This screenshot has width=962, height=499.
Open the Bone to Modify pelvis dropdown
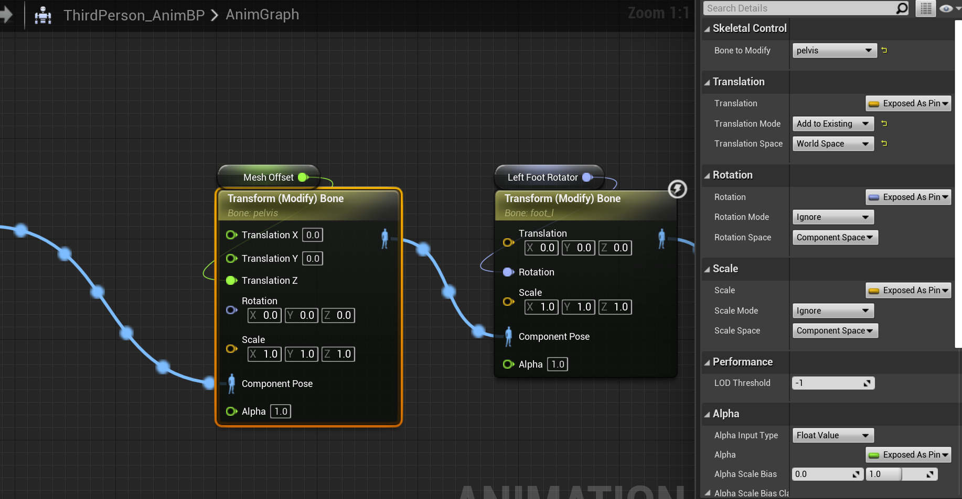tap(835, 50)
